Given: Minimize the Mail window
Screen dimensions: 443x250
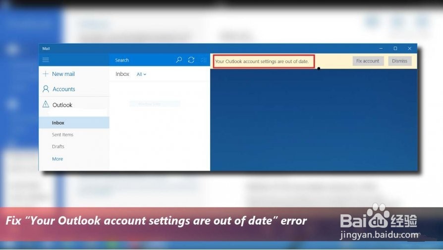Looking at the screenshot, I should [381, 48].
